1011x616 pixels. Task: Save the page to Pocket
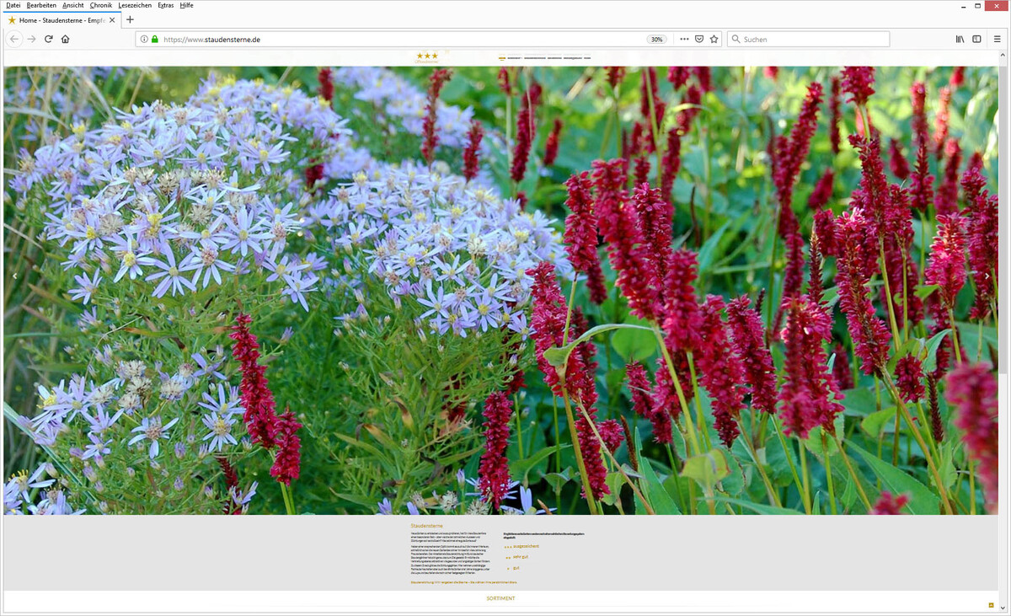click(x=698, y=39)
